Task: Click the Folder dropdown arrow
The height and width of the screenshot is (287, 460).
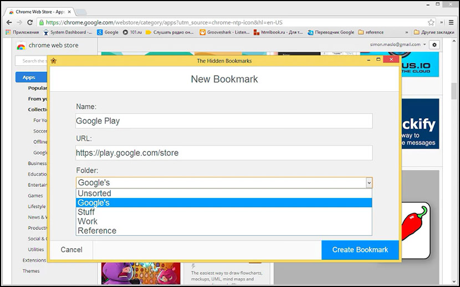Action: [369, 182]
